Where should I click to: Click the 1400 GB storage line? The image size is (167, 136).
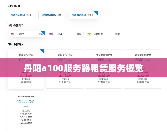point(26,123)
